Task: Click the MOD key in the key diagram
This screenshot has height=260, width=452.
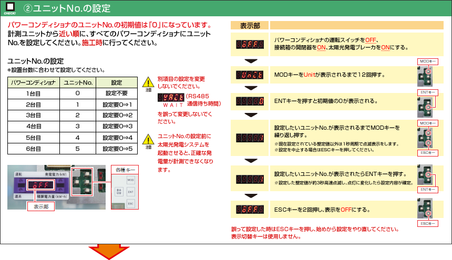Action: 130,180
